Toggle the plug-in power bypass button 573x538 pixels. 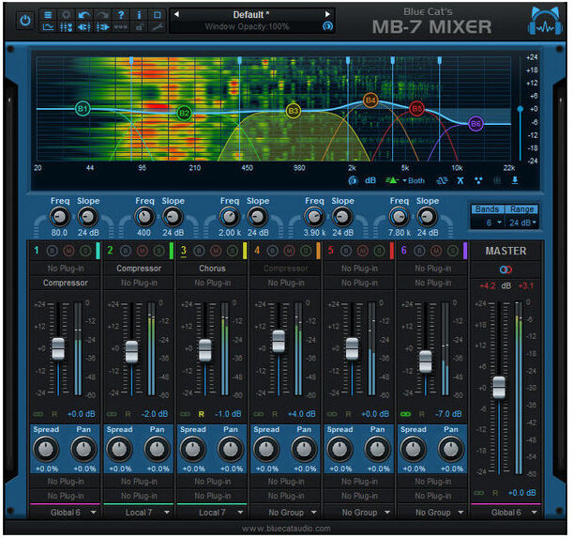tap(24, 21)
